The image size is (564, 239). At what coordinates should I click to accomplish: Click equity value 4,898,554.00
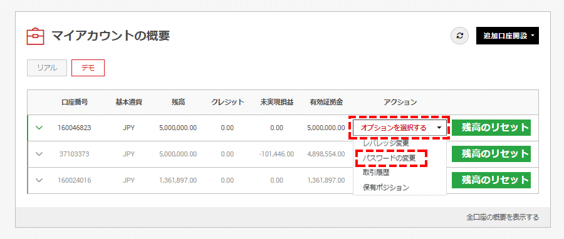326,155
